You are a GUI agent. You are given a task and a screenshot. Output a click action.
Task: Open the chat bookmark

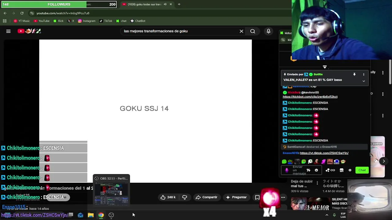[121, 21]
